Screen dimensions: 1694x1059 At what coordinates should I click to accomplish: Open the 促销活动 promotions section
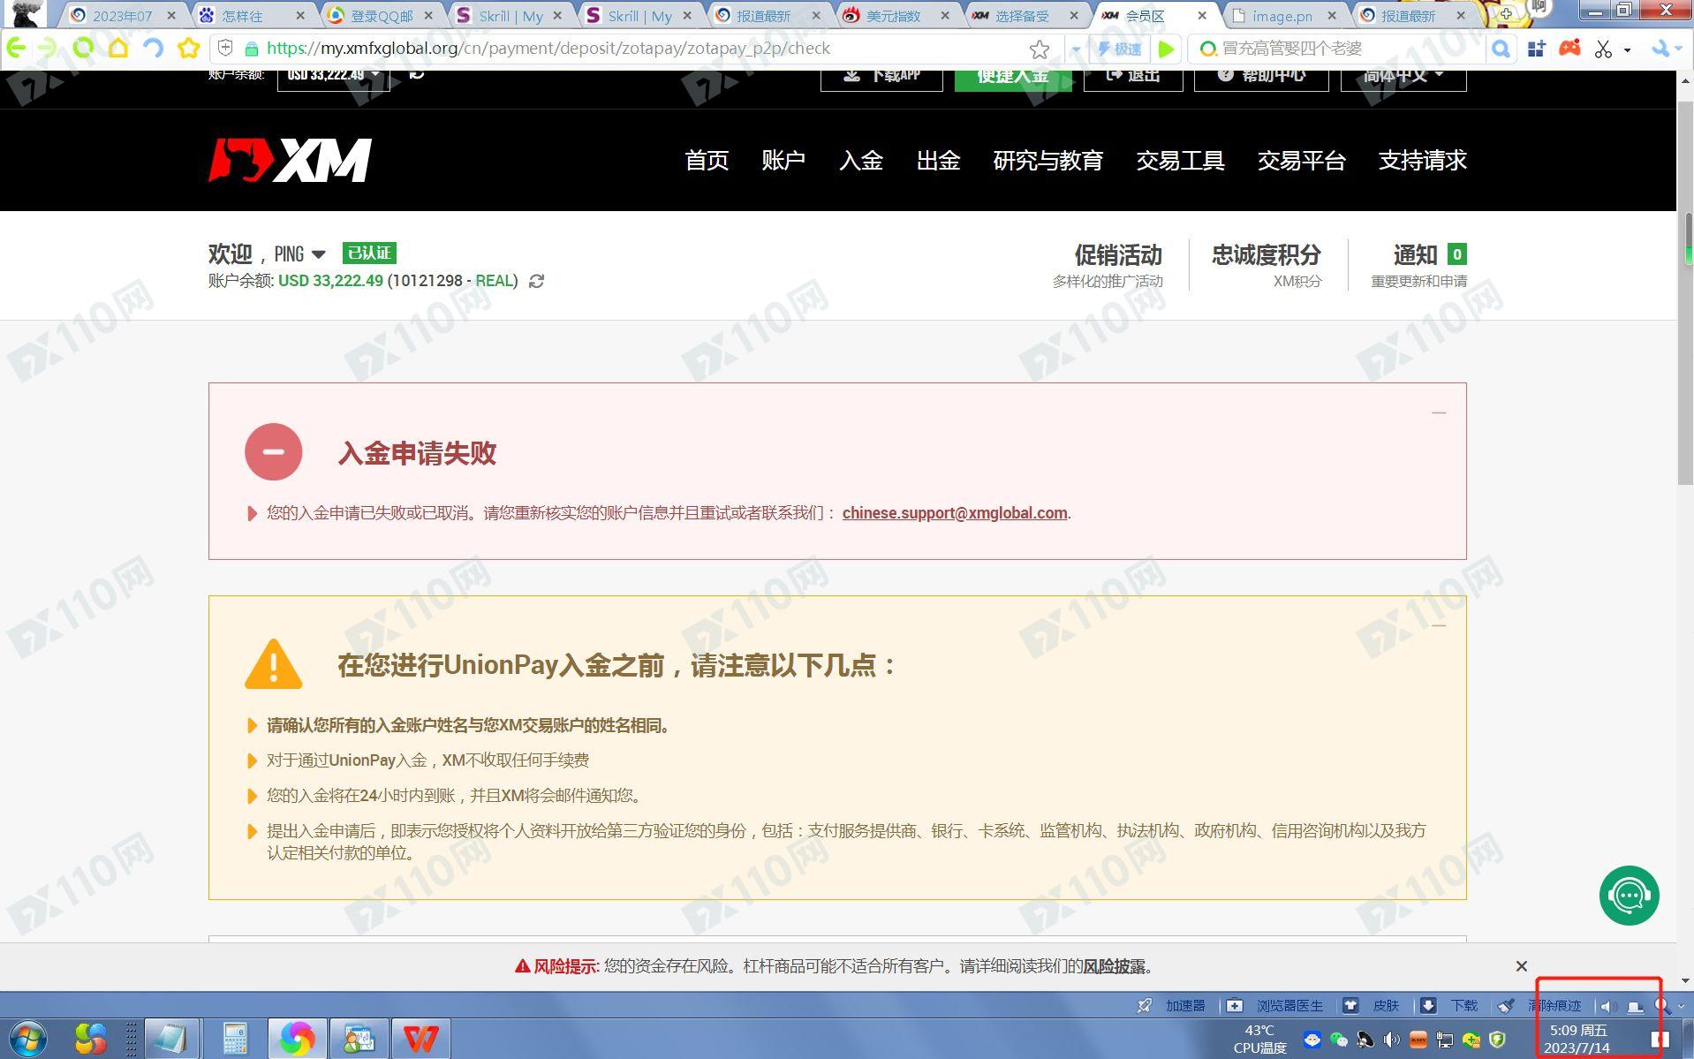(1108, 265)
